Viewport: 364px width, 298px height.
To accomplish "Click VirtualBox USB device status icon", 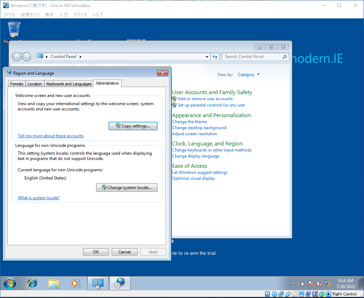I will click(x=288, y=294).
